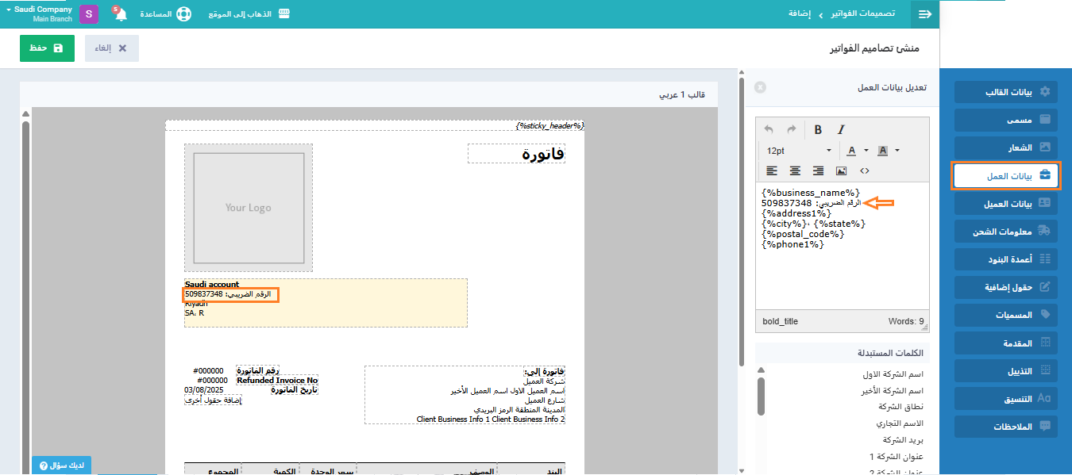Align text to center in editor
Screen dimensions: 1072x475
(795, 170)
